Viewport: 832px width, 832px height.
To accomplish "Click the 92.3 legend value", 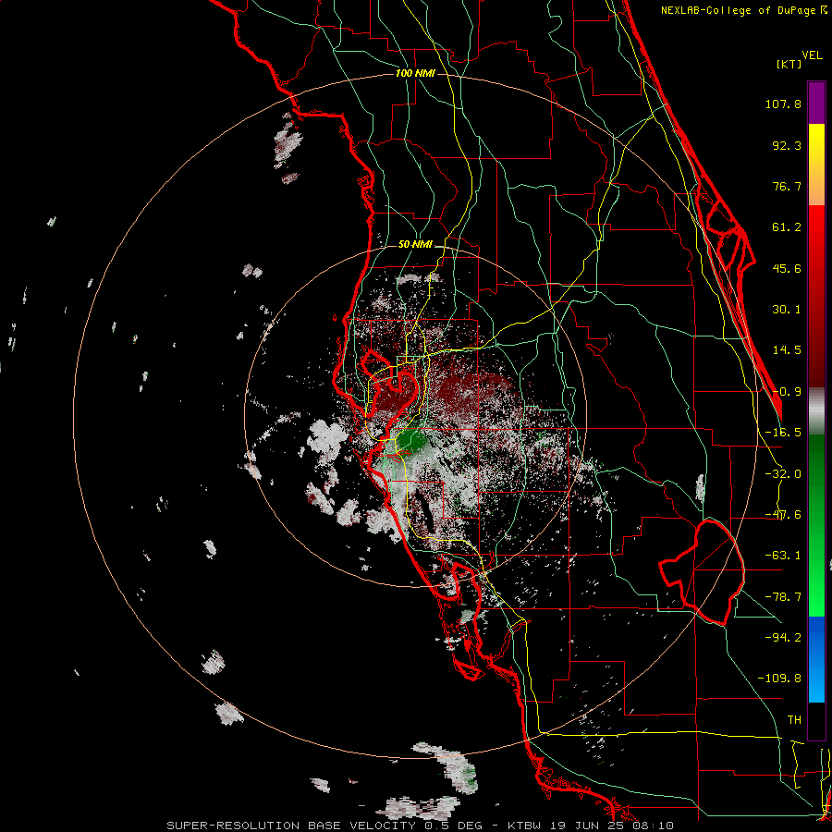I will 787,145.
